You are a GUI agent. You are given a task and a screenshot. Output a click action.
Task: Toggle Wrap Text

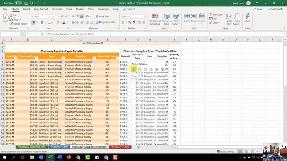point(103,17)
